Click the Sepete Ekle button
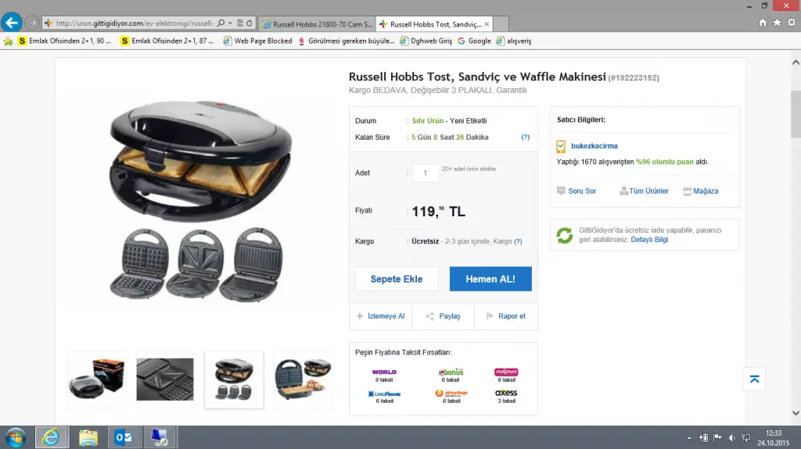Screen dimensions: 801x449 click(397, 279)
